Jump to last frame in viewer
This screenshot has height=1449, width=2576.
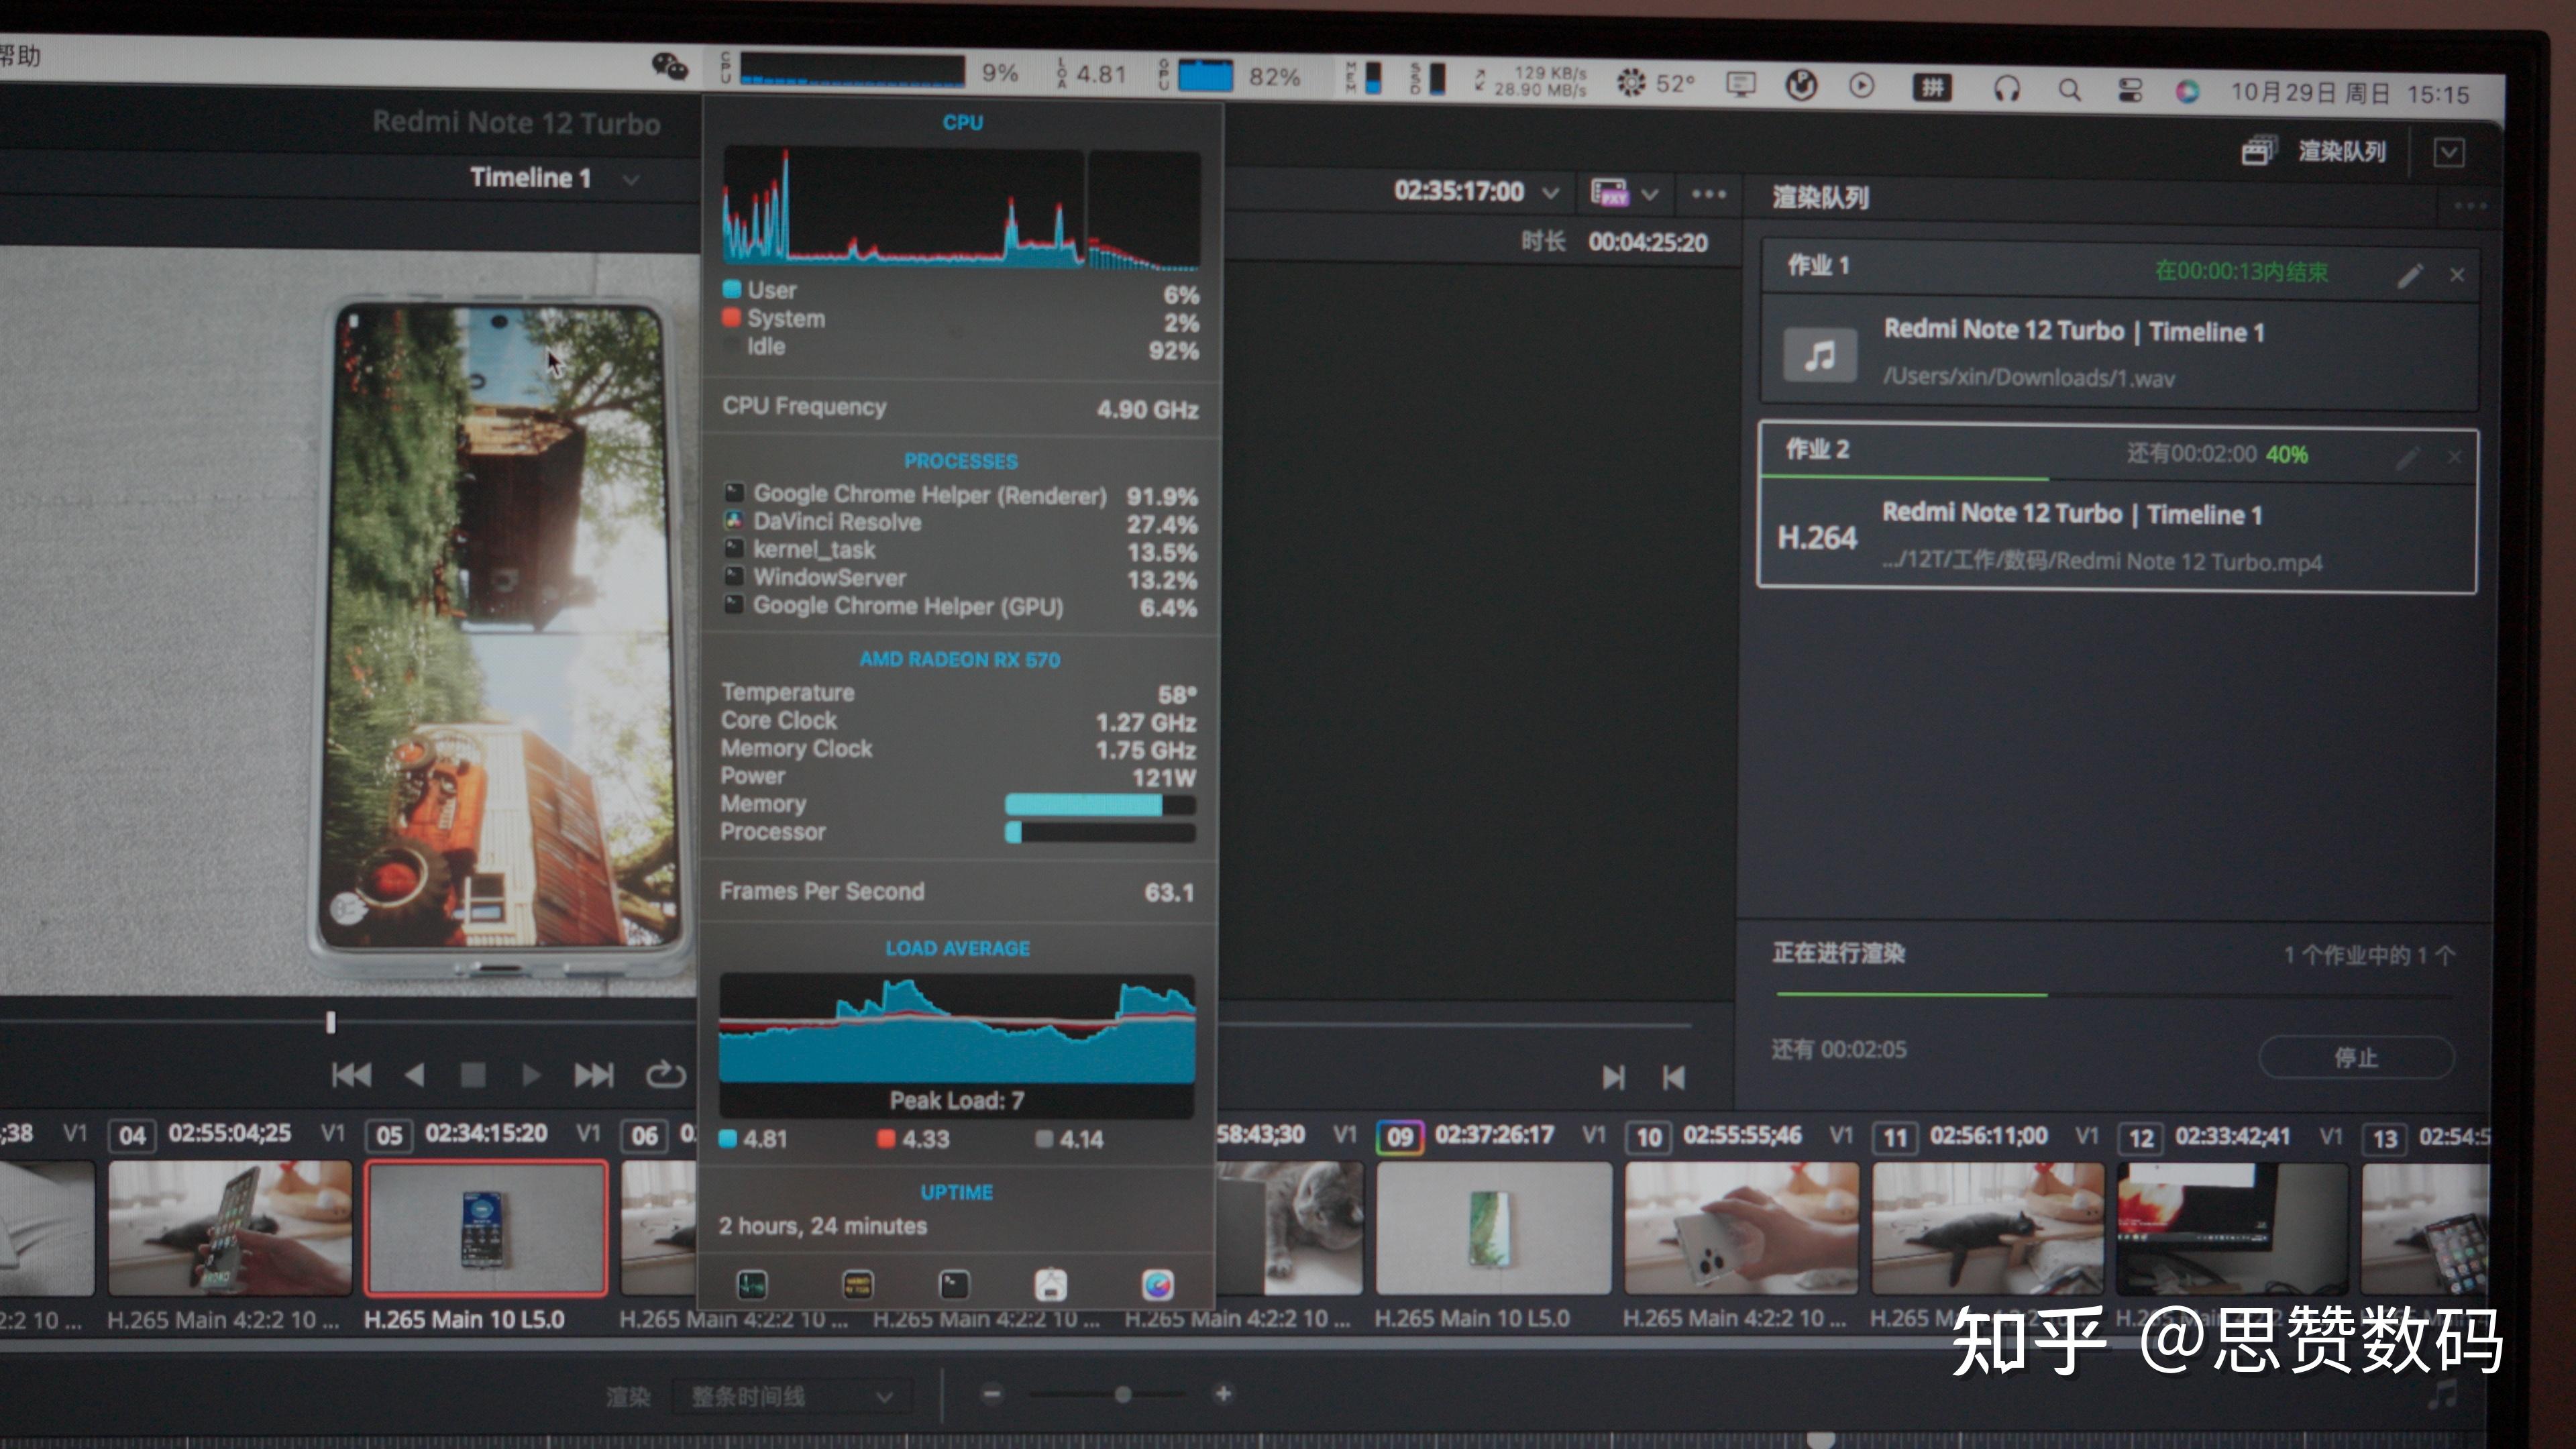[593, 1075]
